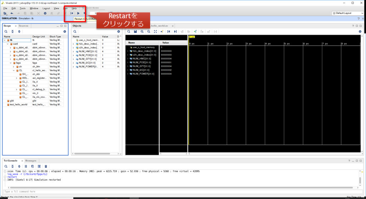Expand NUM_POWER in Objects panel

(x=73, y=67)
